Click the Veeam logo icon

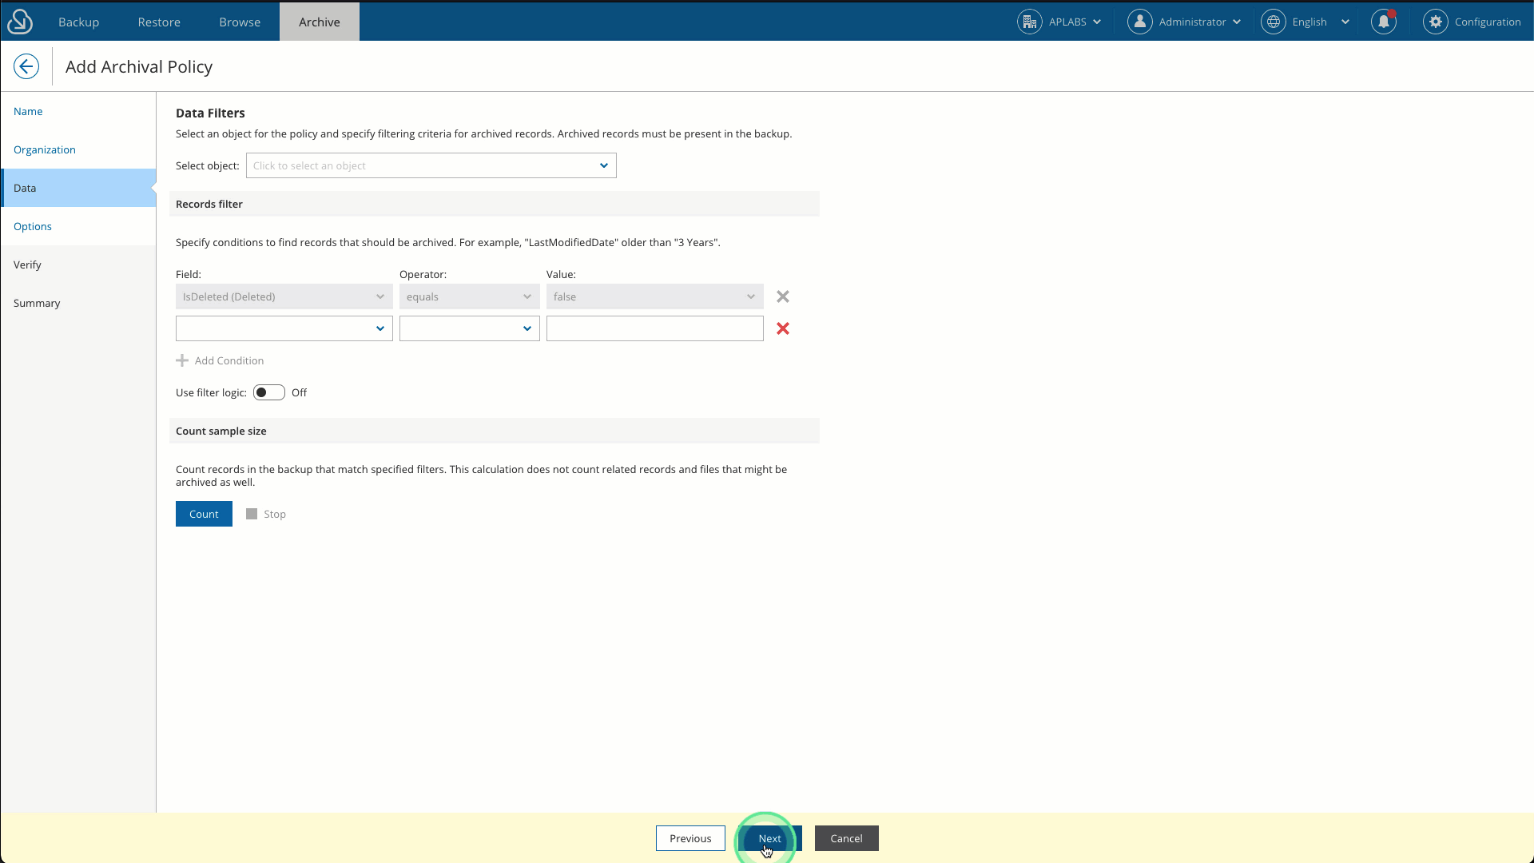20,22
